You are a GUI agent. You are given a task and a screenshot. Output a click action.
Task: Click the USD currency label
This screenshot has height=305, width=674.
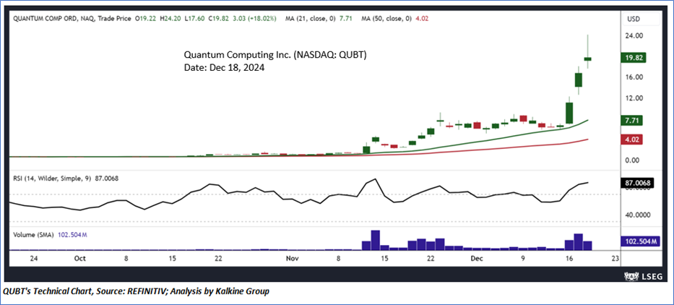[x=635, y=20]
